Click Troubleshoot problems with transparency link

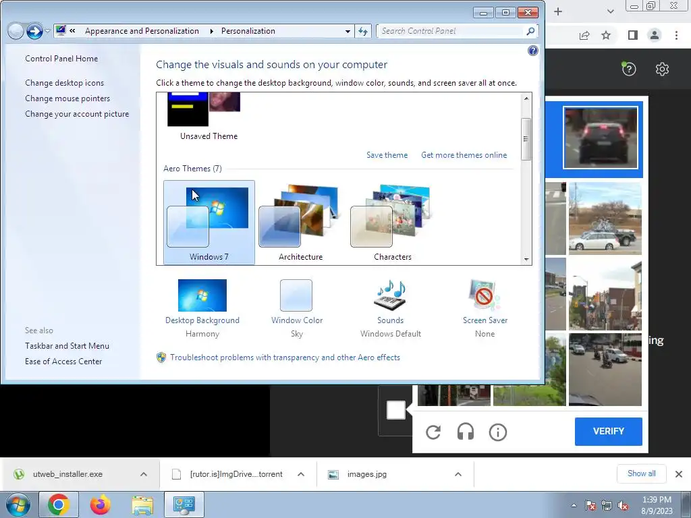[285, 357]
